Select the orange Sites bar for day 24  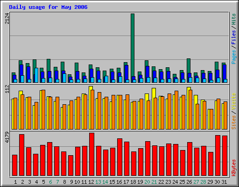pyautogui.click(x=176, y=110)
